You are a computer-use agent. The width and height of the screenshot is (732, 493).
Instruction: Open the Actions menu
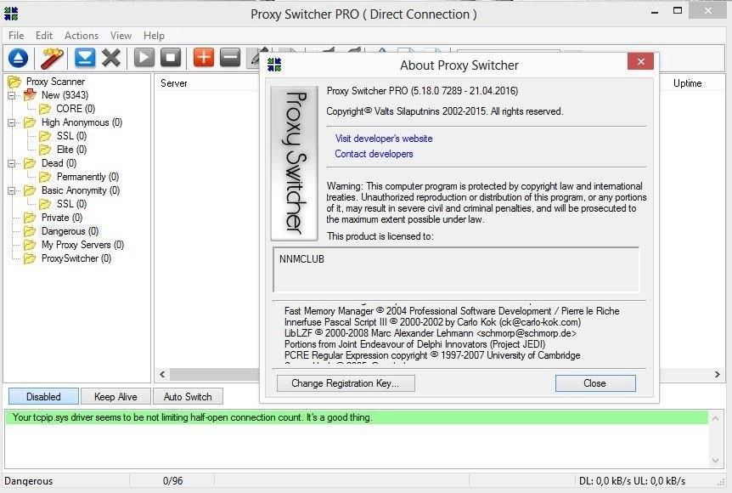(x=82, y=36)
